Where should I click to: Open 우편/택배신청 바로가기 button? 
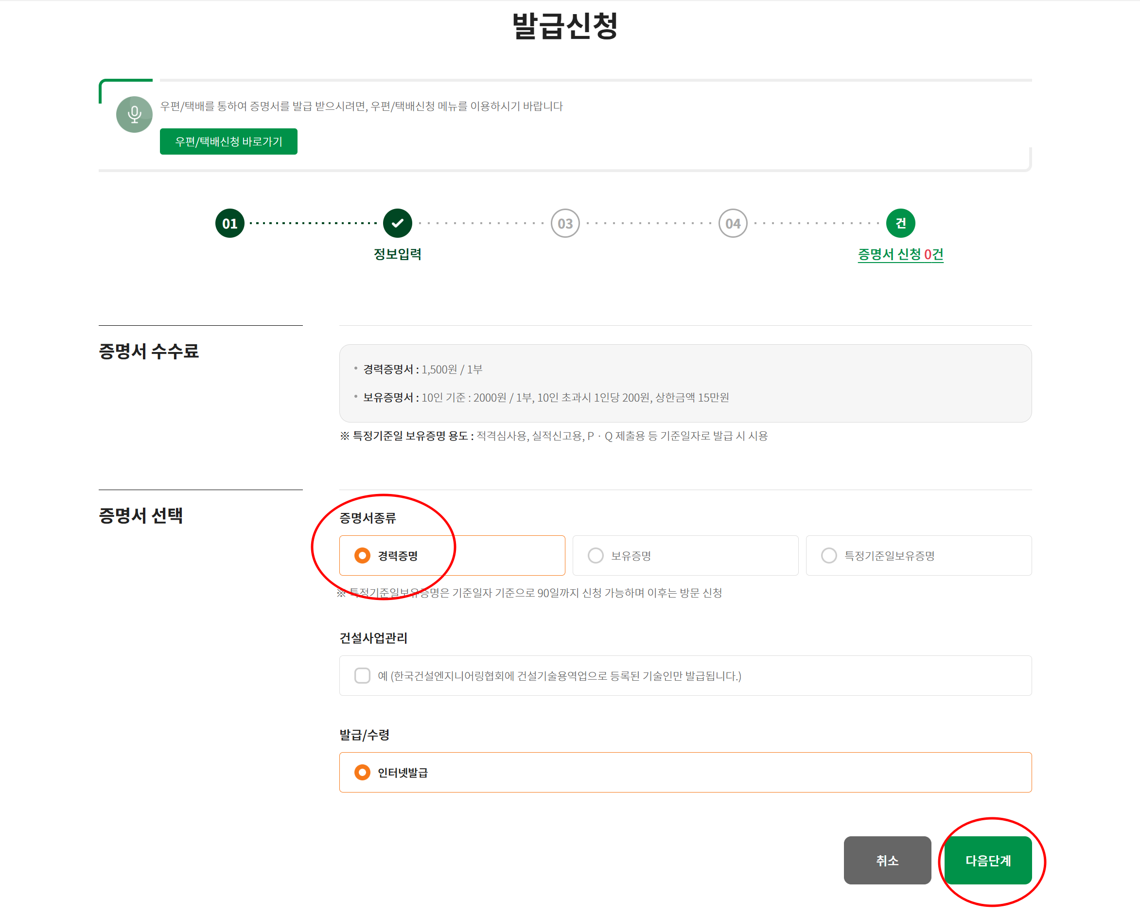(228, 141)
